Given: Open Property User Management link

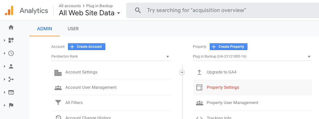Looking at the screenshot, I should point(233,103).
